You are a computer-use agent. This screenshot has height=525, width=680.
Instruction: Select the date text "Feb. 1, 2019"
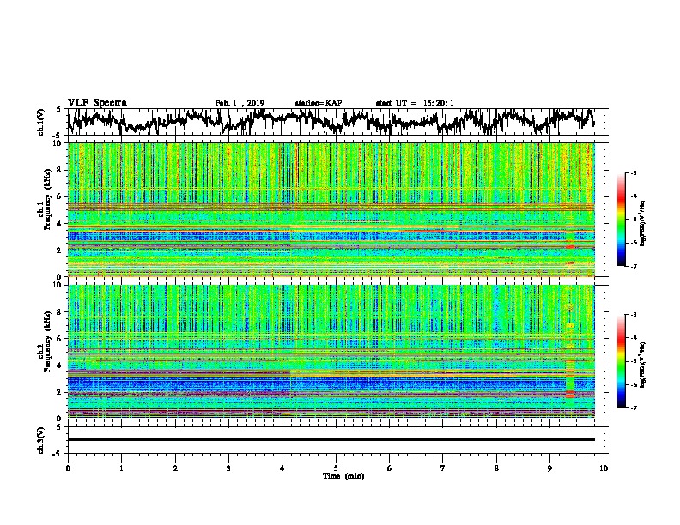pyautogui.click(x=240, y=103)
